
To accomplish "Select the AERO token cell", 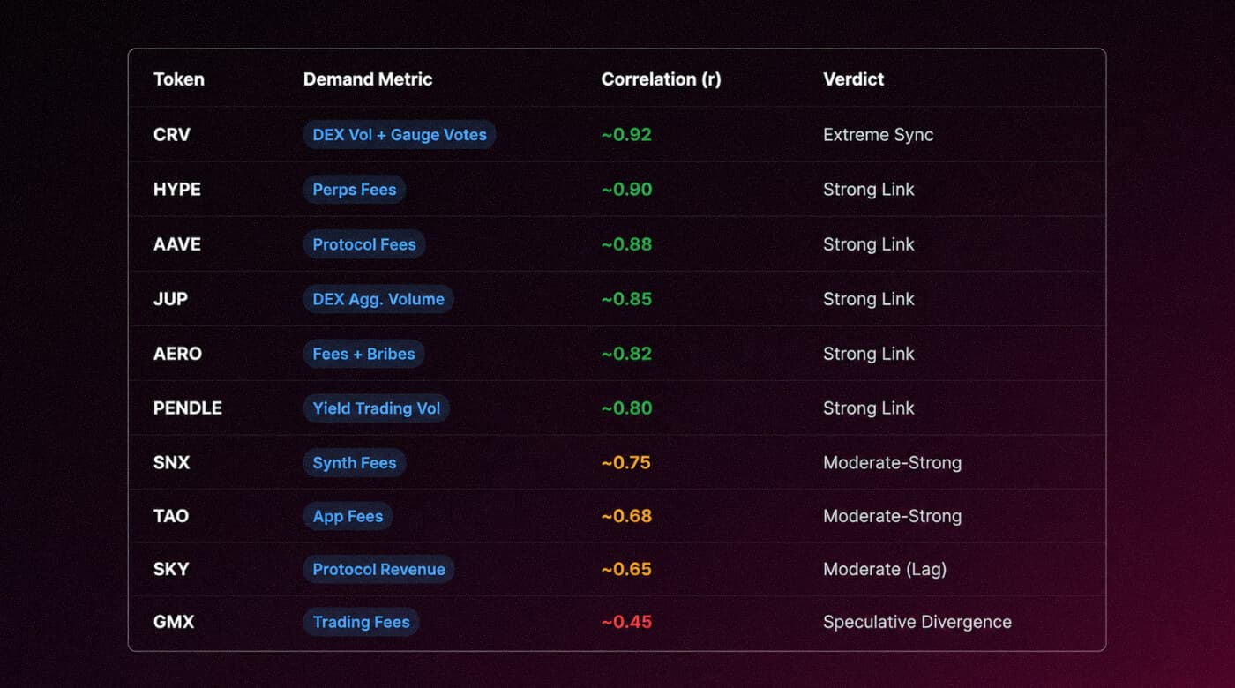I will coord(177,354).
